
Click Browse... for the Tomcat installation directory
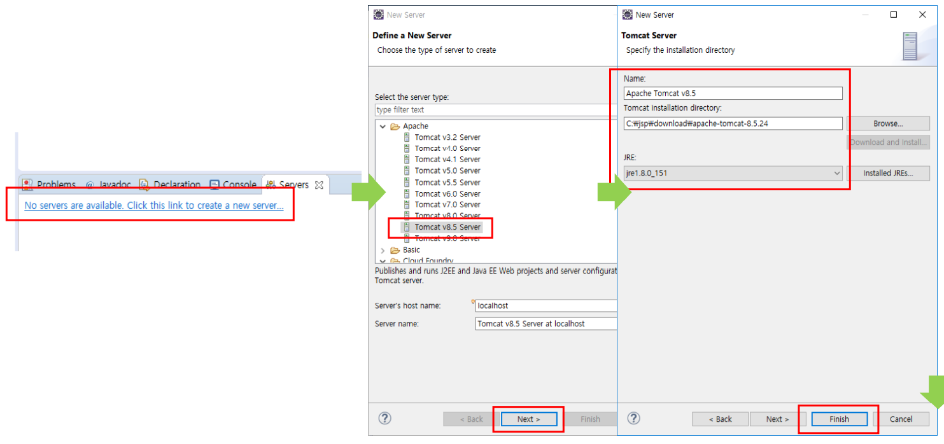point(888,123)
